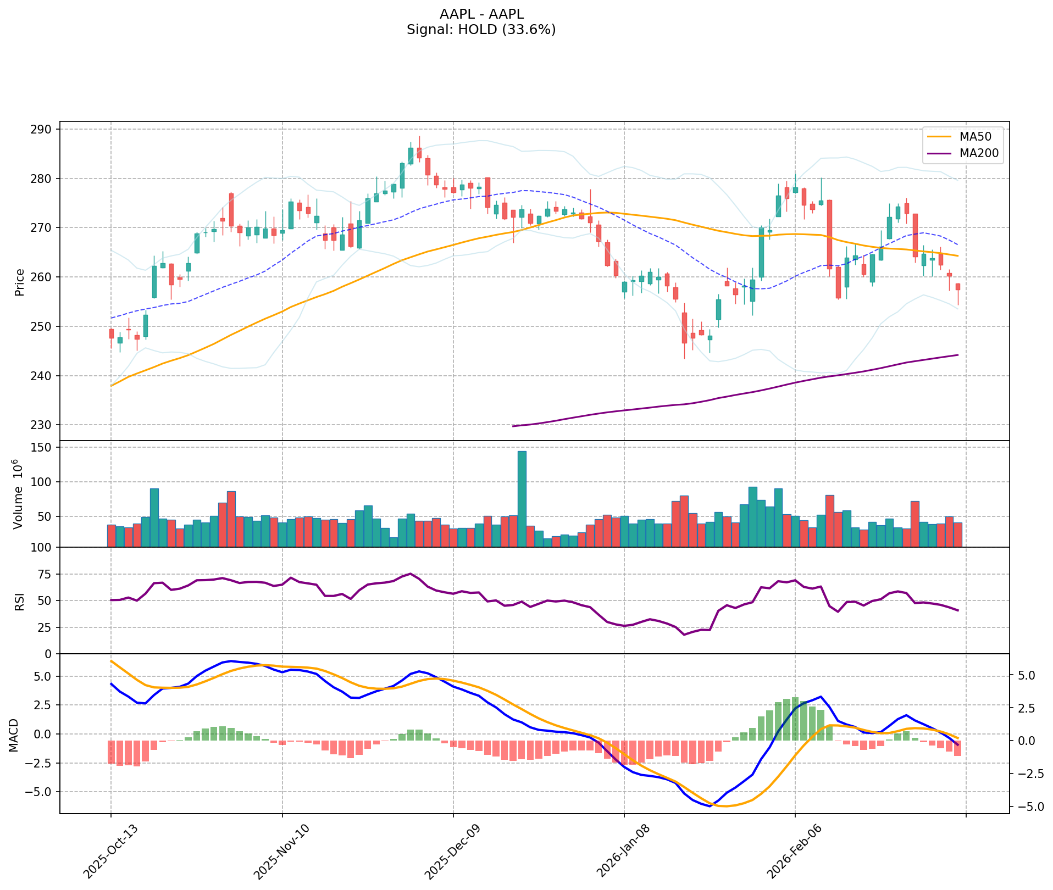The height and width of the screenshot is (890, 1053).
Task: Click the AAPL - AAPL chart title
Action: tap(481, 14)
